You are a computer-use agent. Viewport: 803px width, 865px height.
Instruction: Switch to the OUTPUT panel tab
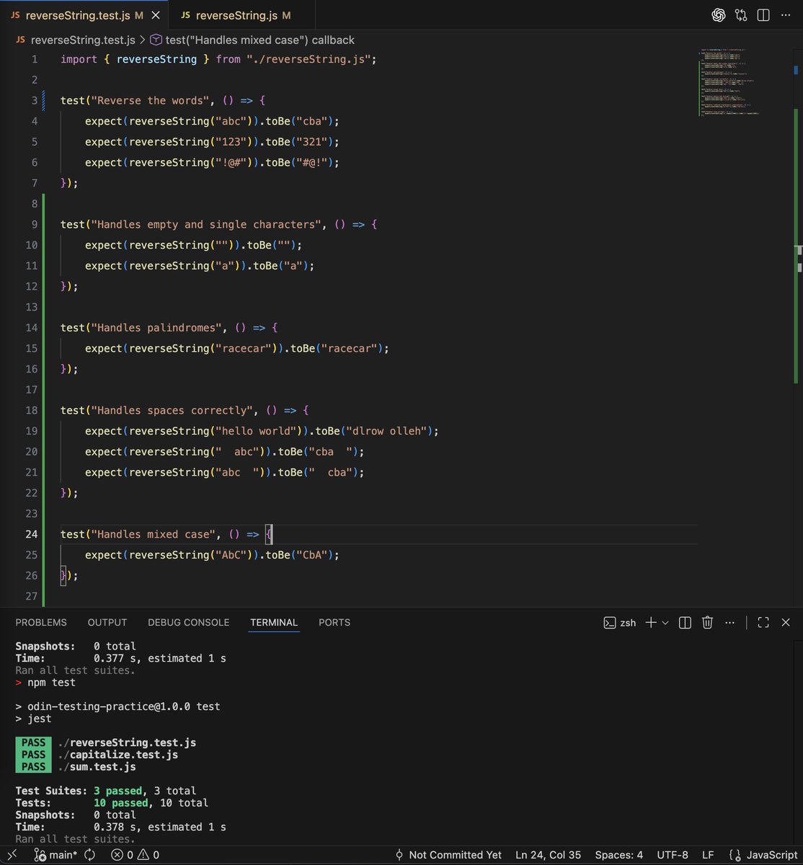107,622
